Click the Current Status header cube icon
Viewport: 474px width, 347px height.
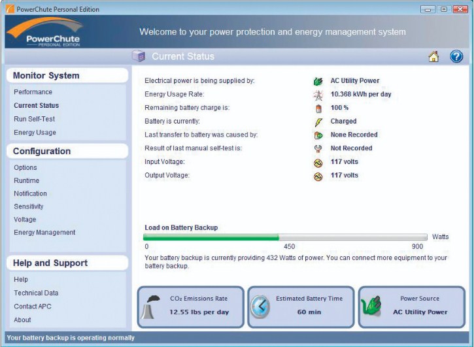139,56
